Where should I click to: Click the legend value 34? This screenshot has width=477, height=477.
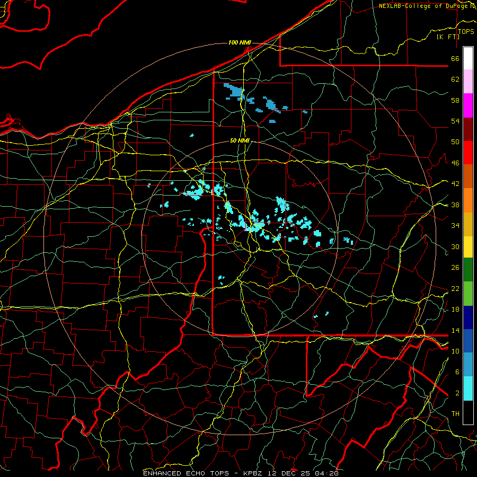coord(455,226)
